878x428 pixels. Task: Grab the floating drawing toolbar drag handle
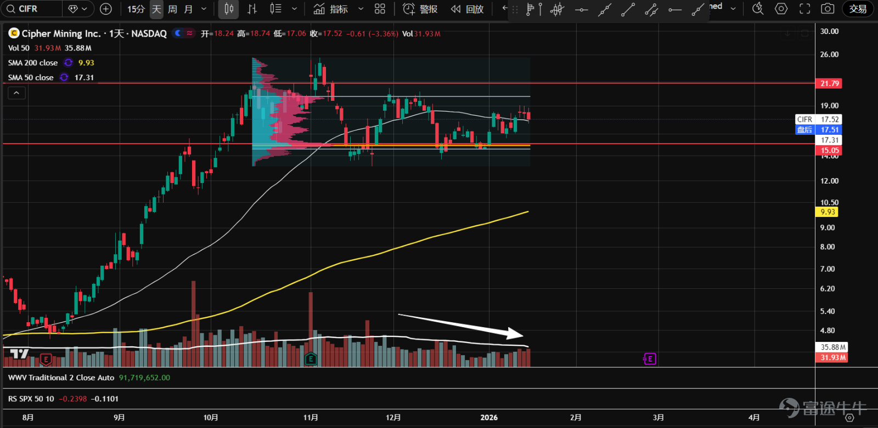515,9
